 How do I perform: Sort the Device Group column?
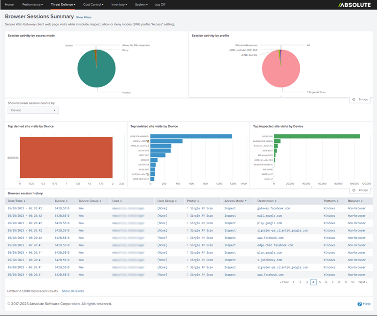tap(90, 200)
